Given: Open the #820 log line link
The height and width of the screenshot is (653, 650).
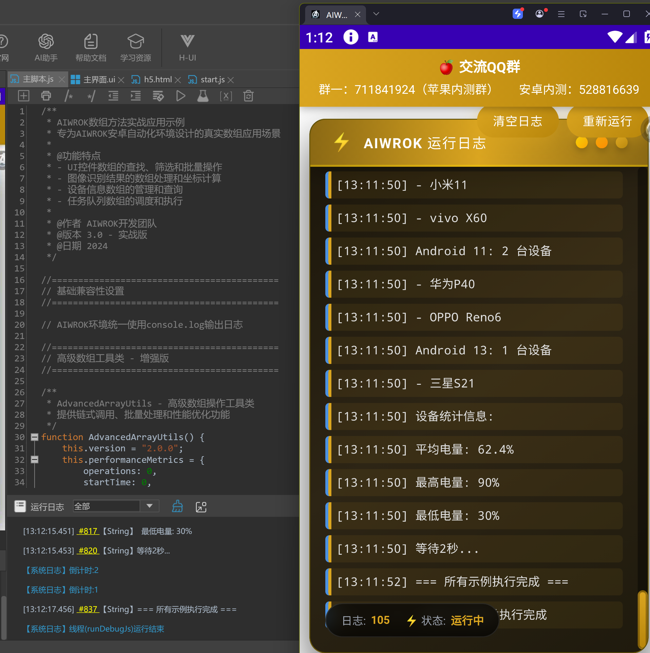Looking at the screenshot, I should coord(88,551).
